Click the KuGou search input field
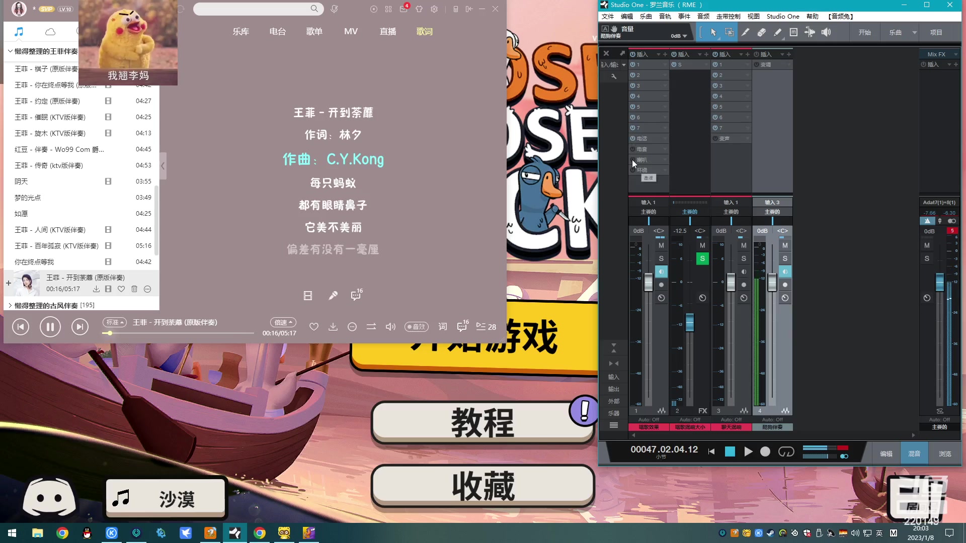The height and width of the screenshot is (543, 966). pos(252,9)
